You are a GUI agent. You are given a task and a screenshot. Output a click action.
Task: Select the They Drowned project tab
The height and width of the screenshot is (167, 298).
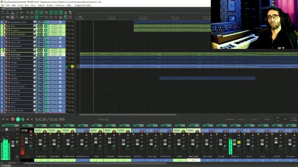click(12, 8)
